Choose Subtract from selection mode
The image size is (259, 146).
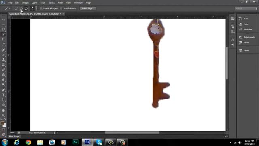pyautogui.click(x=26, y=9)
